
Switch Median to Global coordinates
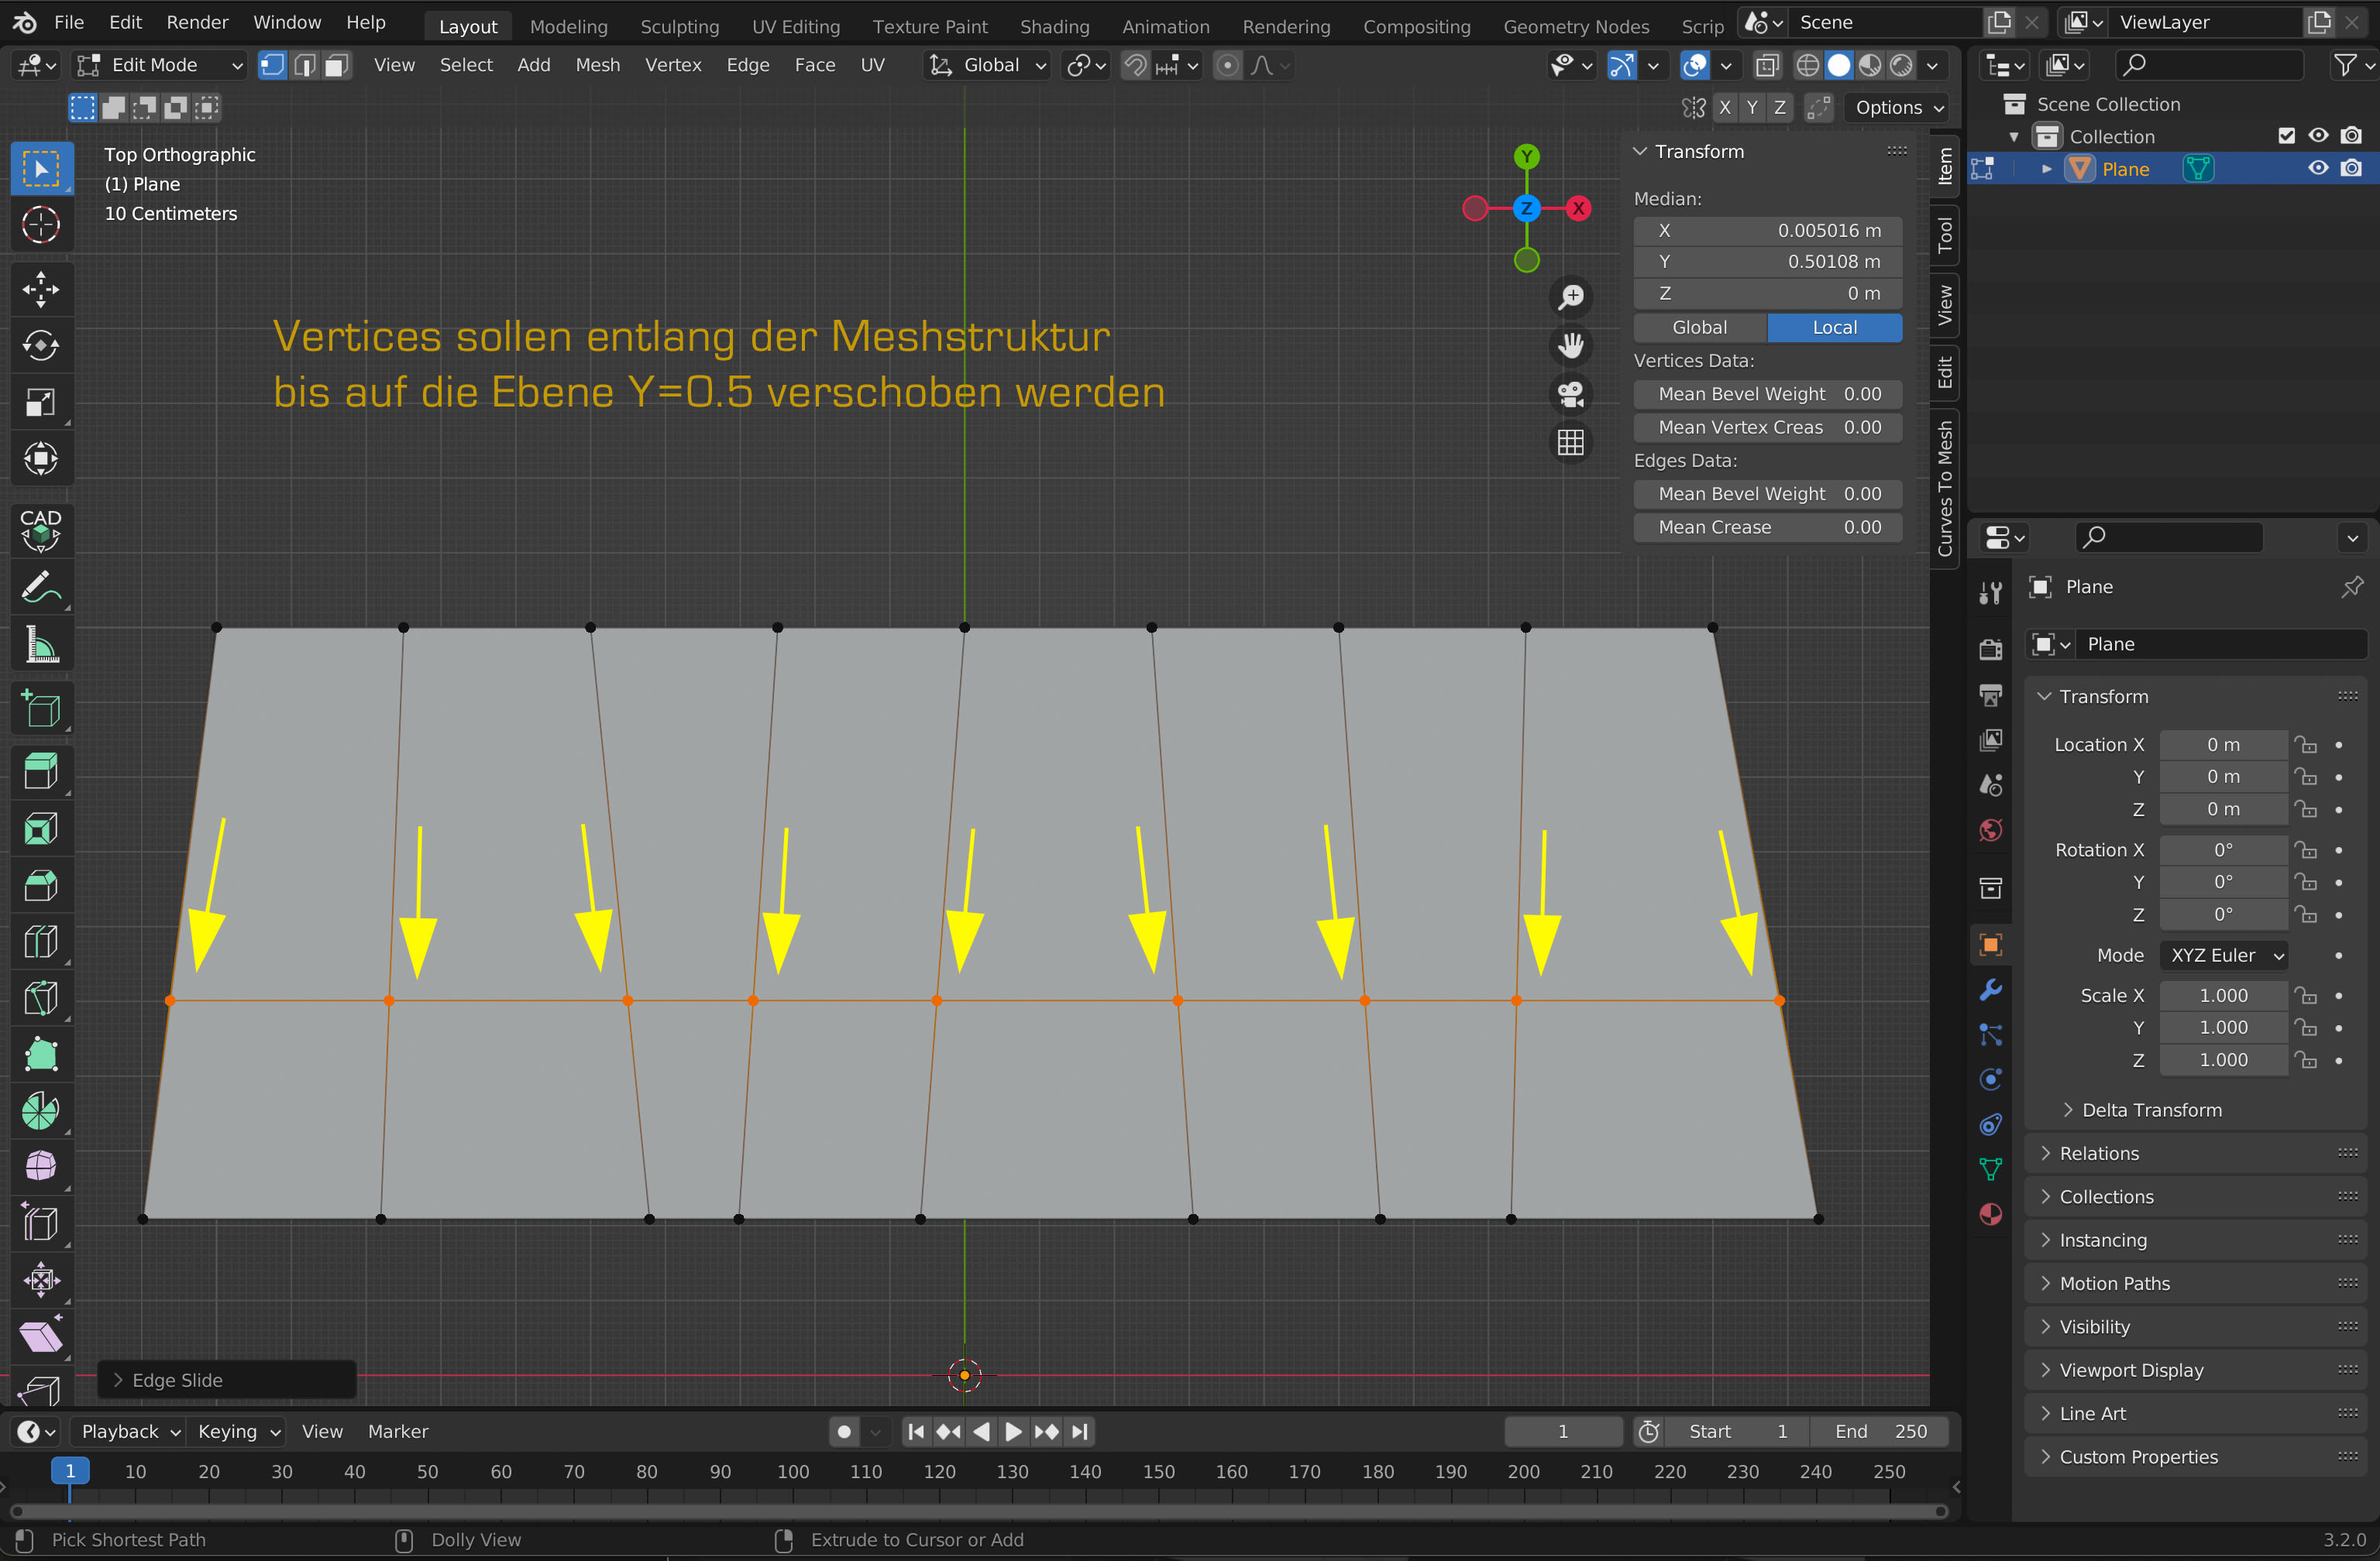pos(1699,328)
